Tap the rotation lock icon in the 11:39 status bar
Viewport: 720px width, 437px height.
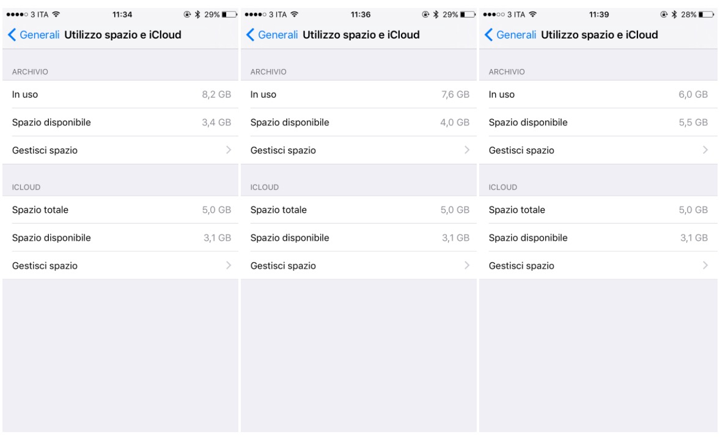[664, 14]
